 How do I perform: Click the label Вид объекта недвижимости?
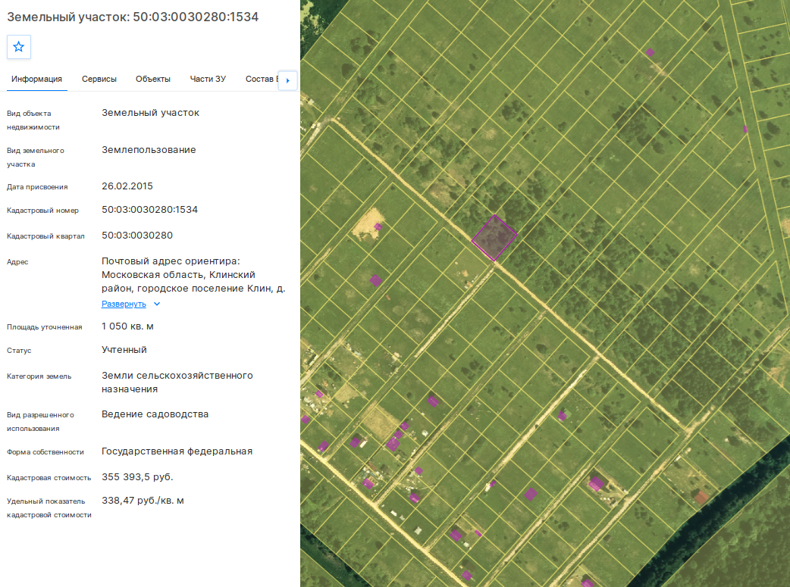coord(33,120)
